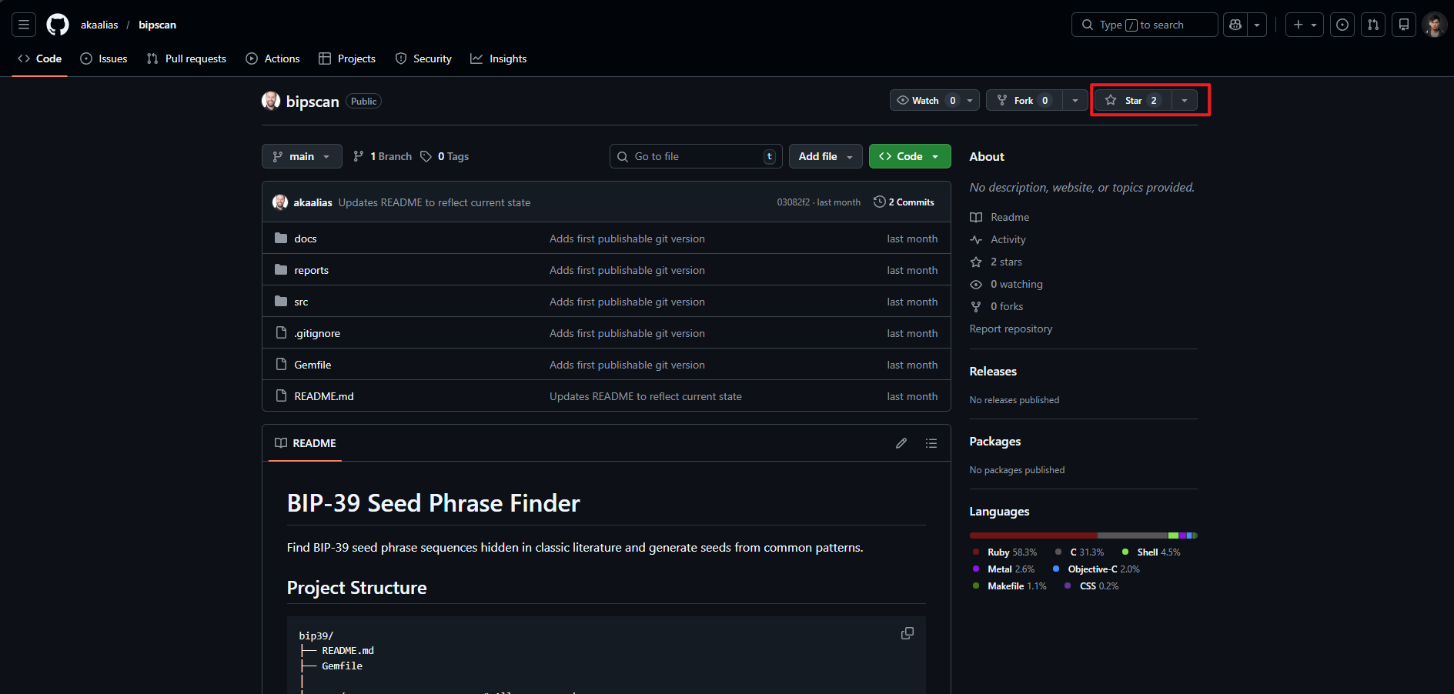Click the Go to file search field
The width and height of the screenshot is (1454, 694).
(x=696, y=156)
